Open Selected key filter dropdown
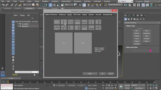 click(138, 85)
